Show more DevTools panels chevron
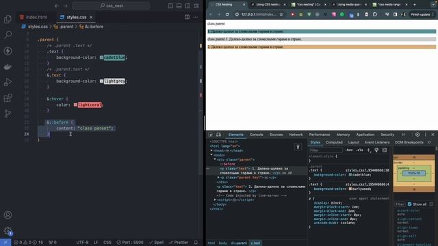 pos(403,135)
